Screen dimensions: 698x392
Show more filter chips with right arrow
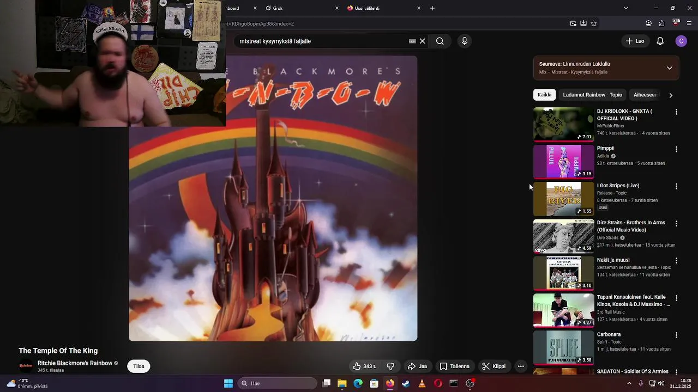(670, 95)
